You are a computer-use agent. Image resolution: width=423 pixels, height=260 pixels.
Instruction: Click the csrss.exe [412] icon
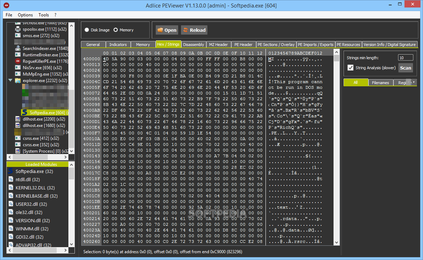tap(18, 138)
